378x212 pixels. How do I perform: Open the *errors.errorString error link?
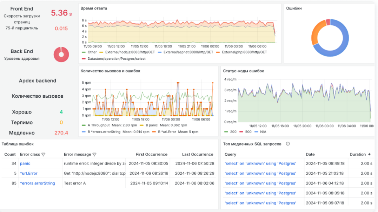(x=37, y=183)
